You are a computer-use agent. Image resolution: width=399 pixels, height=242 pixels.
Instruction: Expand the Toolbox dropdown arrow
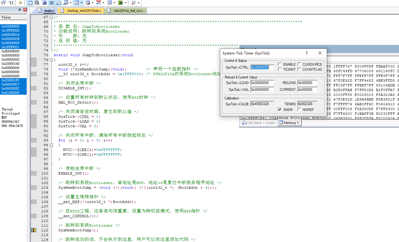[x=138, y=3]
